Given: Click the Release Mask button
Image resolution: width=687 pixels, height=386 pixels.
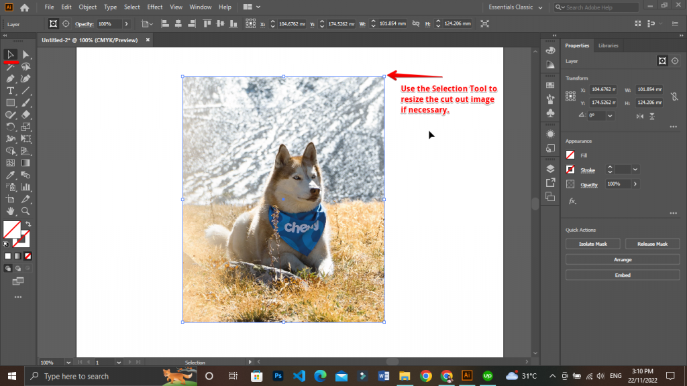Looking at the screenshot, I should tap(652, 244).
